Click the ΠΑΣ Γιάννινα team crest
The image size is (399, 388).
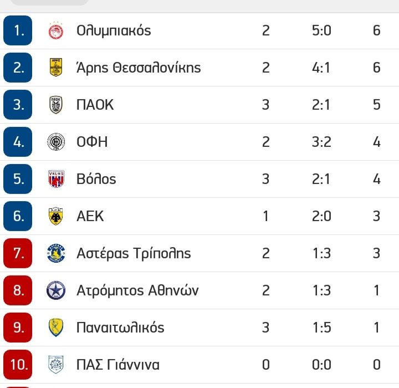(x=56, y=365)
